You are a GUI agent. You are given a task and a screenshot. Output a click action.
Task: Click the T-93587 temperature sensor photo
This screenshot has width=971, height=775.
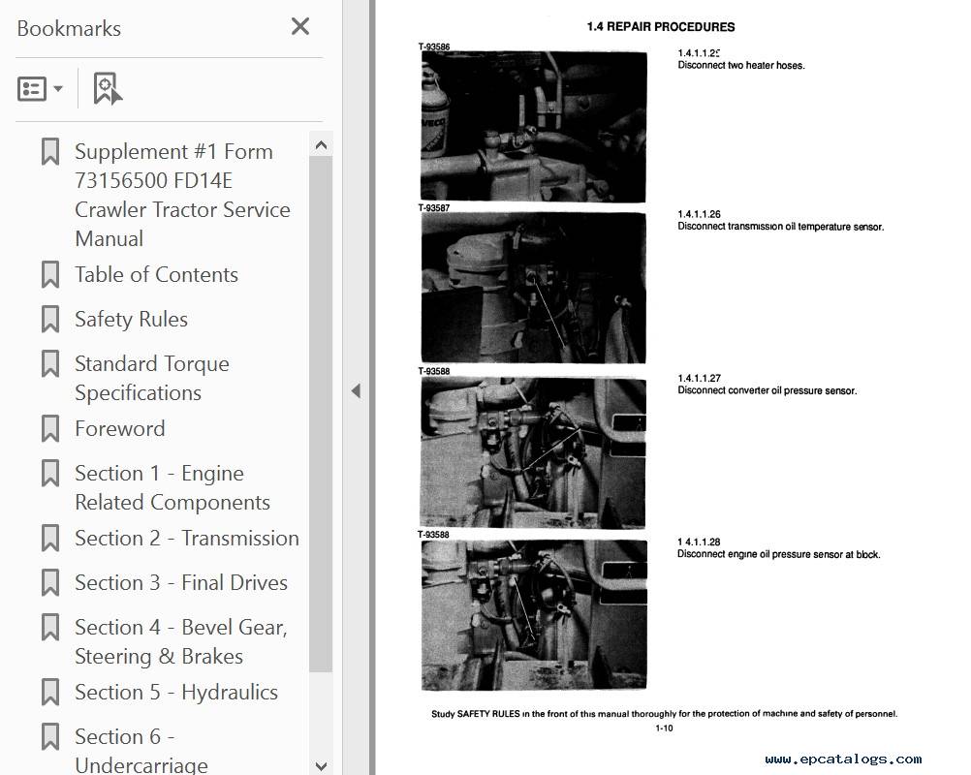click(x=534, y=288)
